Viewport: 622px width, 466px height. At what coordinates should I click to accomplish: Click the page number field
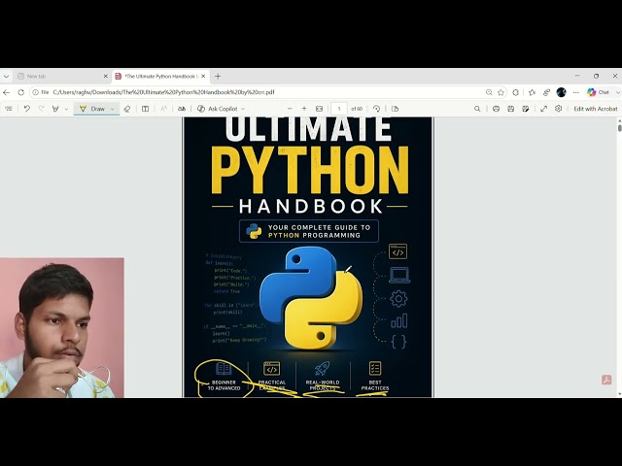click(339, 109)
